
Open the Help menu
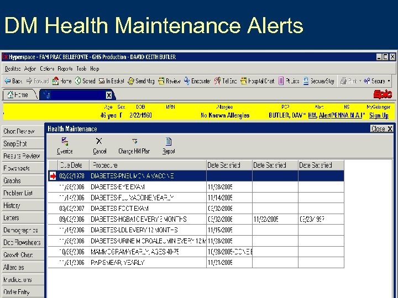click(x=95, y=68)
